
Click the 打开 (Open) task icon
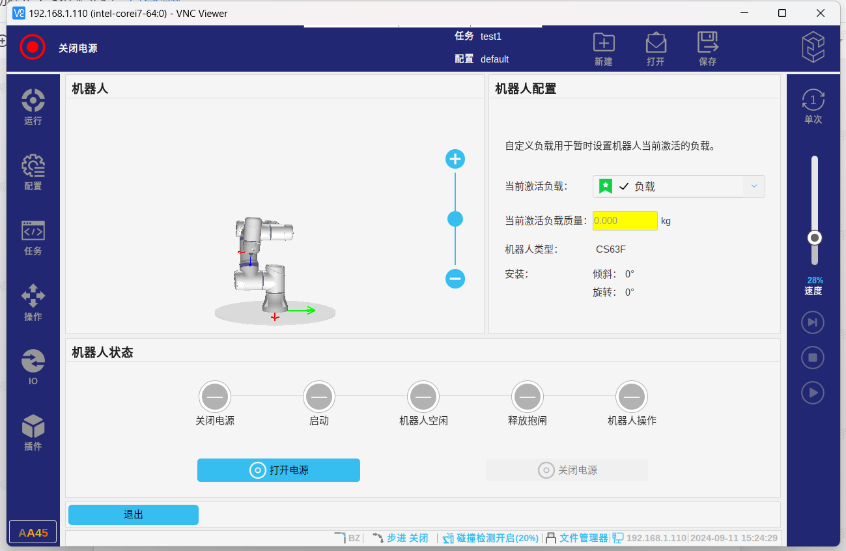[655, 49]
